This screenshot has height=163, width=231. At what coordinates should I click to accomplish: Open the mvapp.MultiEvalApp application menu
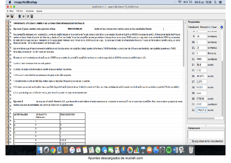(26, 2)
